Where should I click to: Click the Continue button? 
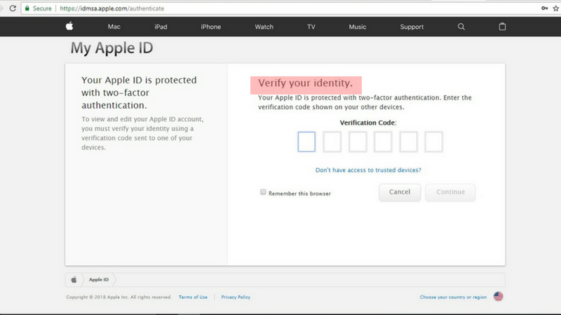450,192
